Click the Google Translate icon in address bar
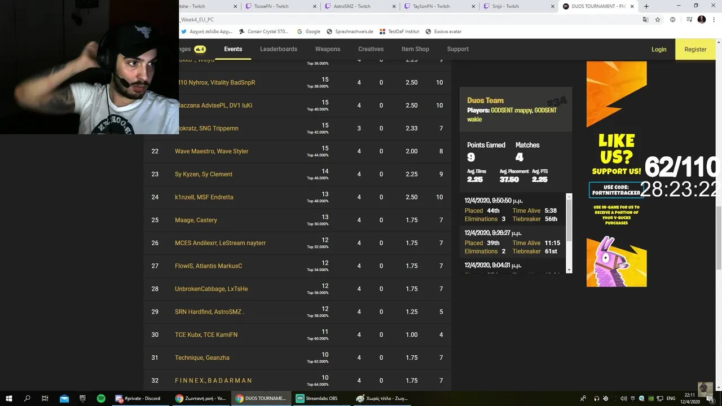This screenshot has width=722, height=406. point(645,19)
